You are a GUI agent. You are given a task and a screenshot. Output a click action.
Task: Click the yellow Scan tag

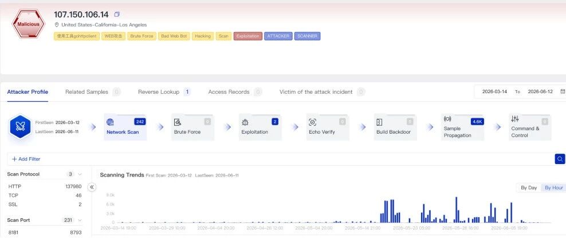tap(223, 36)
